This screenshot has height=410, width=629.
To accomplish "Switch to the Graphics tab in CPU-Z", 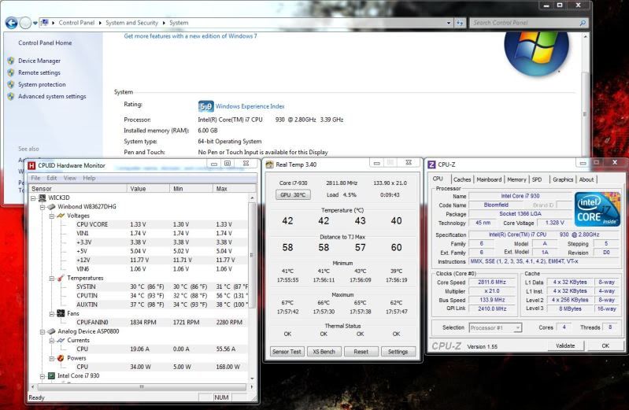I will pyautogui.click(x=563, y=179).
